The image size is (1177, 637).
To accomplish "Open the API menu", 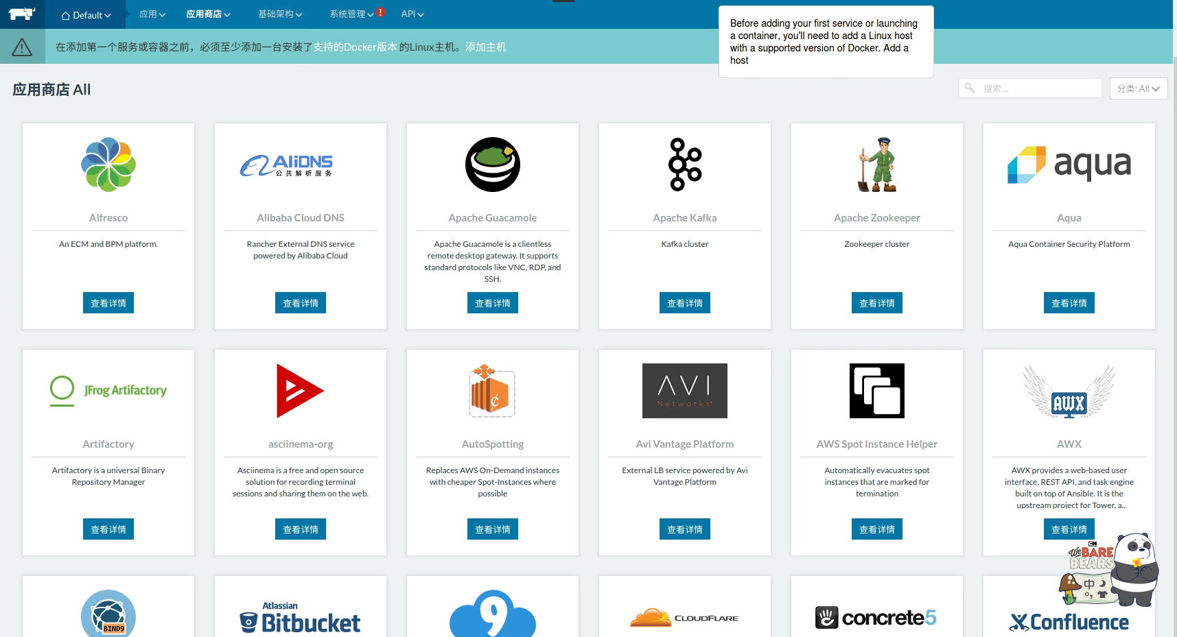I will [412, 14].
